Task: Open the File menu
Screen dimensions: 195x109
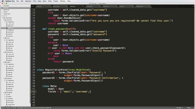Action: 18,1
